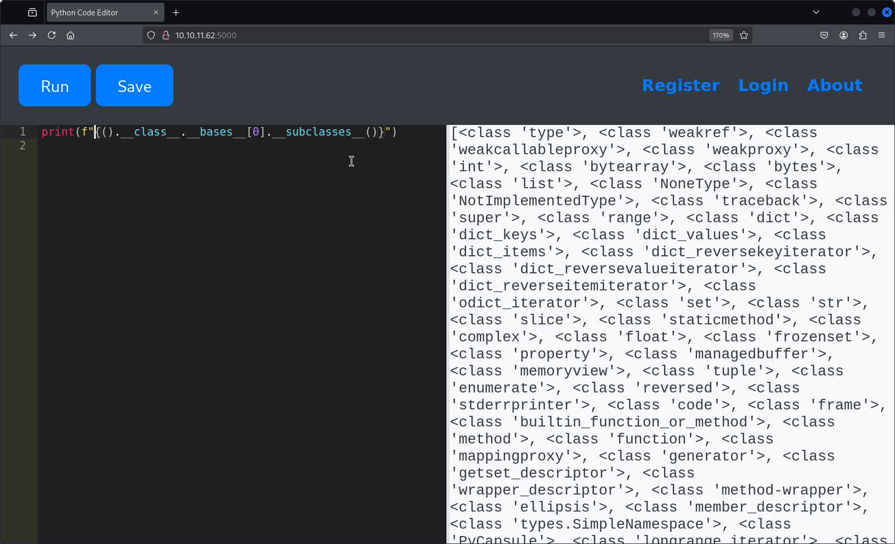Bookmark this page with the star icon
Image resolution: width=895 pixels, height=544 pixels.
[x=744, y=35]
